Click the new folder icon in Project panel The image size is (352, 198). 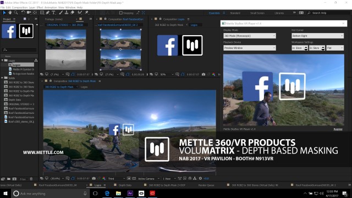9,179
